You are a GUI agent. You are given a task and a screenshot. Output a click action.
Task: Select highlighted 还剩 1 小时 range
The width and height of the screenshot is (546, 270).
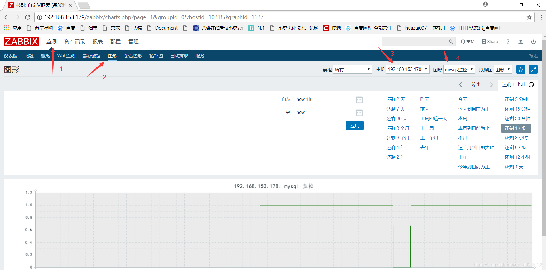(516, 128)
